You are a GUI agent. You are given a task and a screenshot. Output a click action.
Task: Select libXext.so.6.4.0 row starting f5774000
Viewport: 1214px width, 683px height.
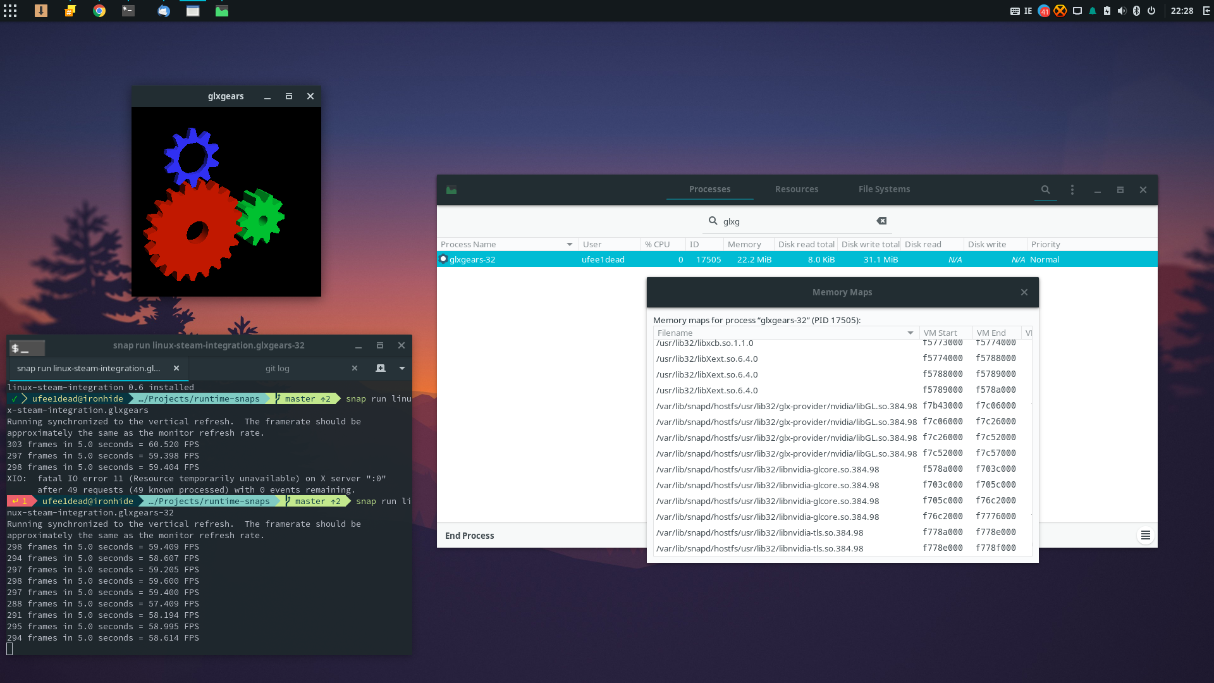[x=842, y=359]
